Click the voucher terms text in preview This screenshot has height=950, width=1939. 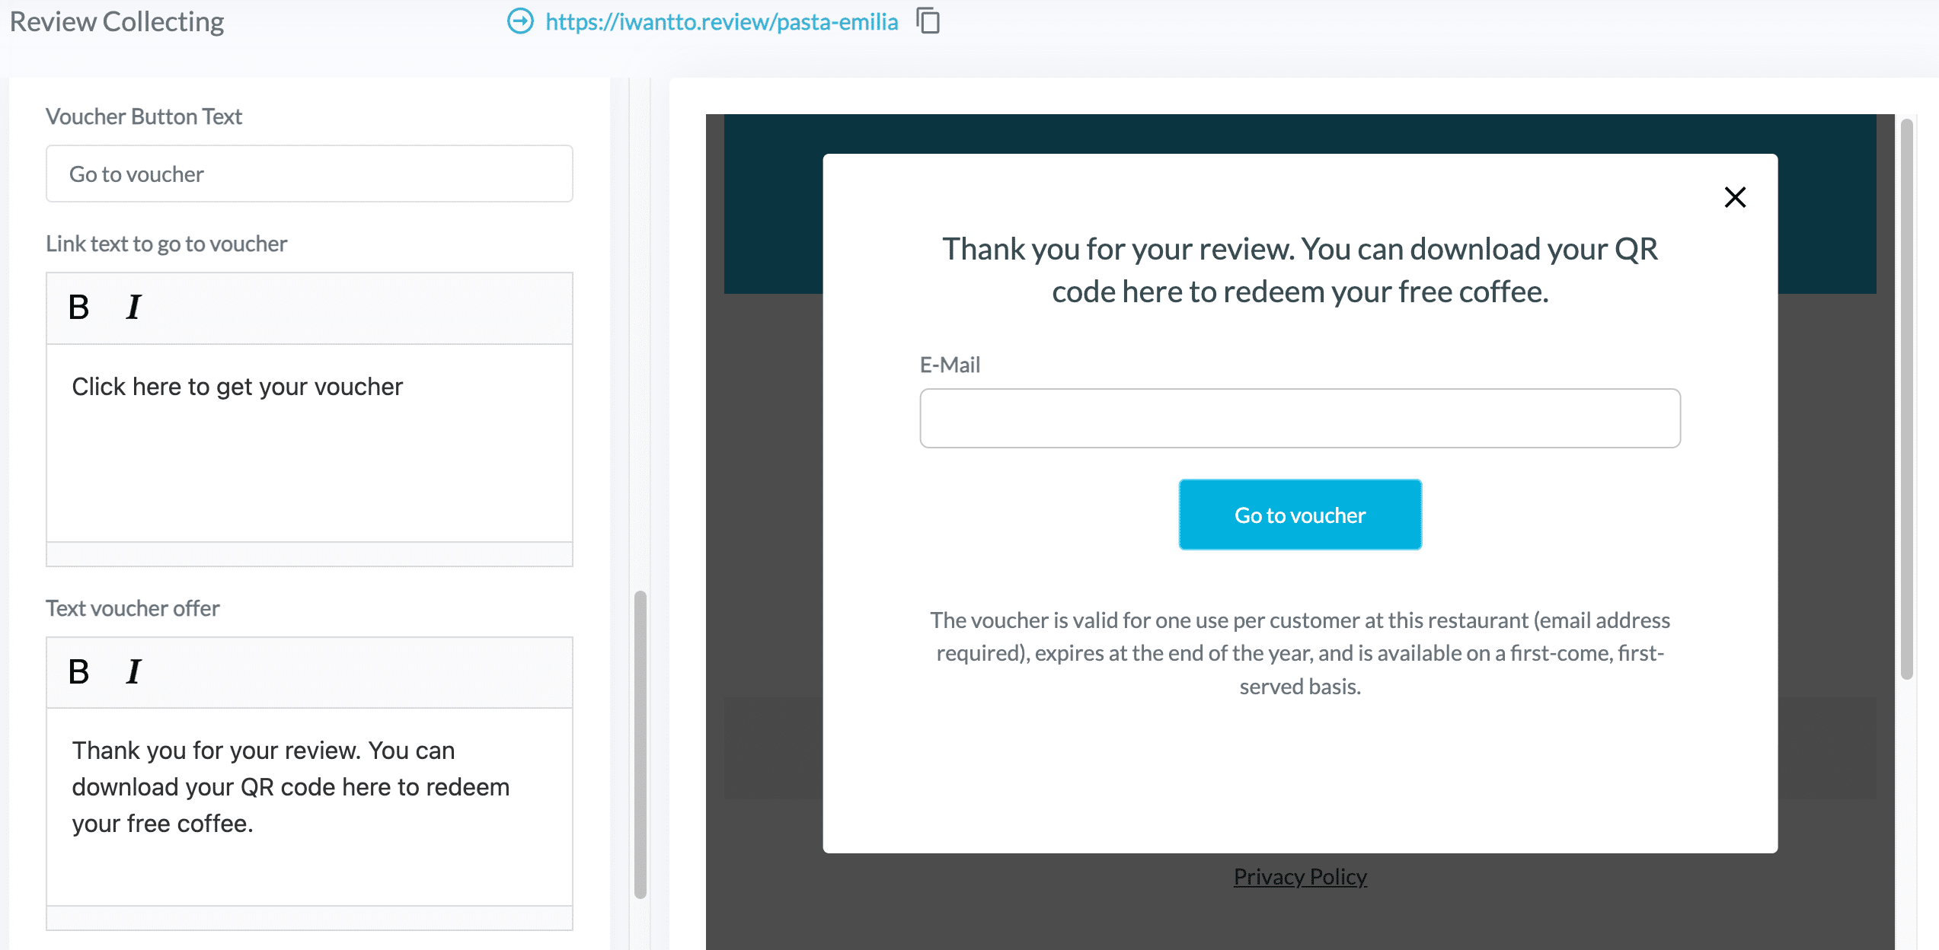point(1299,653)
